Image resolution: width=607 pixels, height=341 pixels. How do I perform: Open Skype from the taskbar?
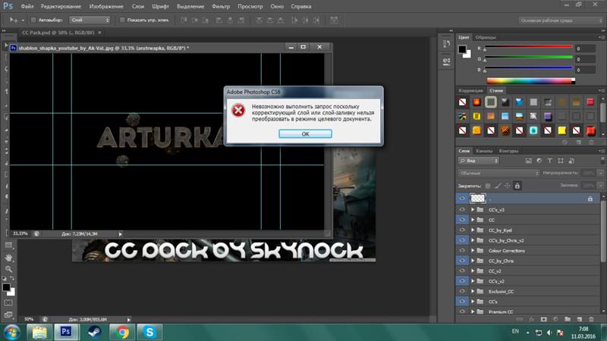pyautogui.click(x=149, y=332)
